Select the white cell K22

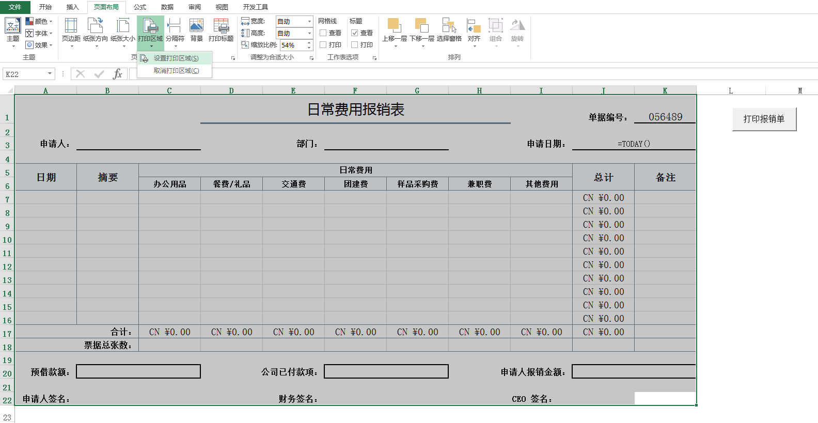point(665,398)
